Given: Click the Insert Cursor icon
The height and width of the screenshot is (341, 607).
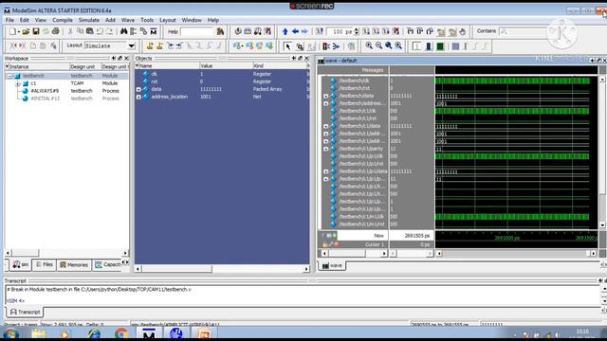Looking at the screenshot, I should pos(150,46).
